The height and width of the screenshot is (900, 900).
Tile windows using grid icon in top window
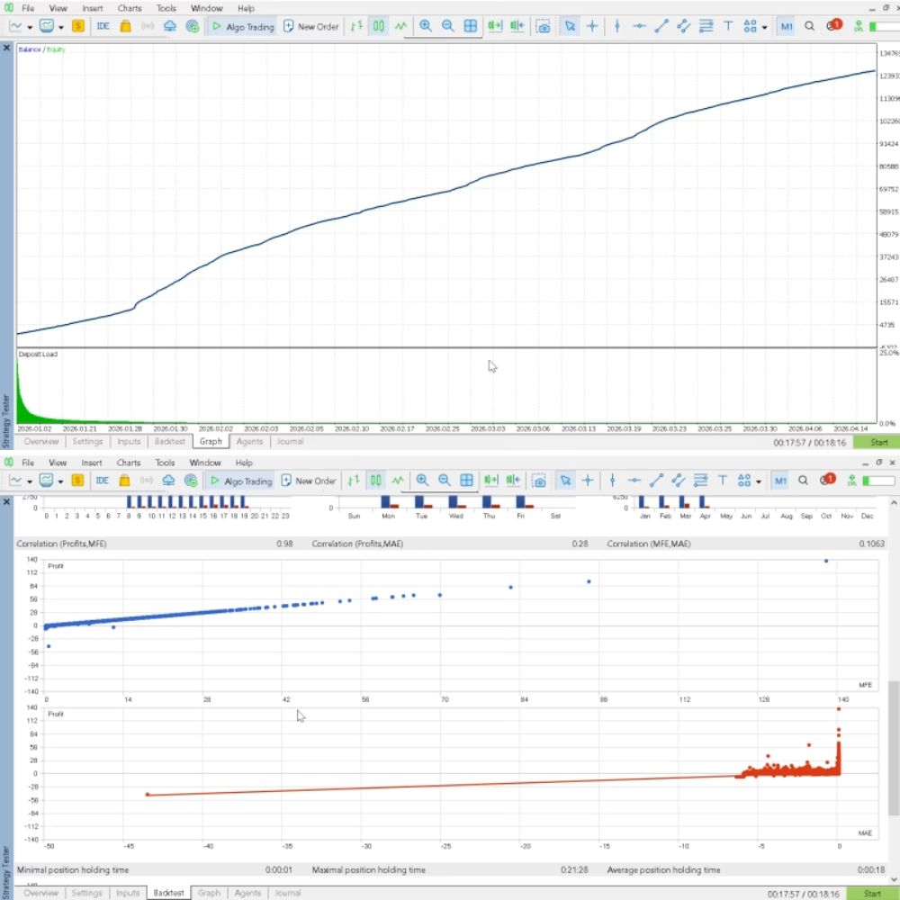tap(470, 26)
